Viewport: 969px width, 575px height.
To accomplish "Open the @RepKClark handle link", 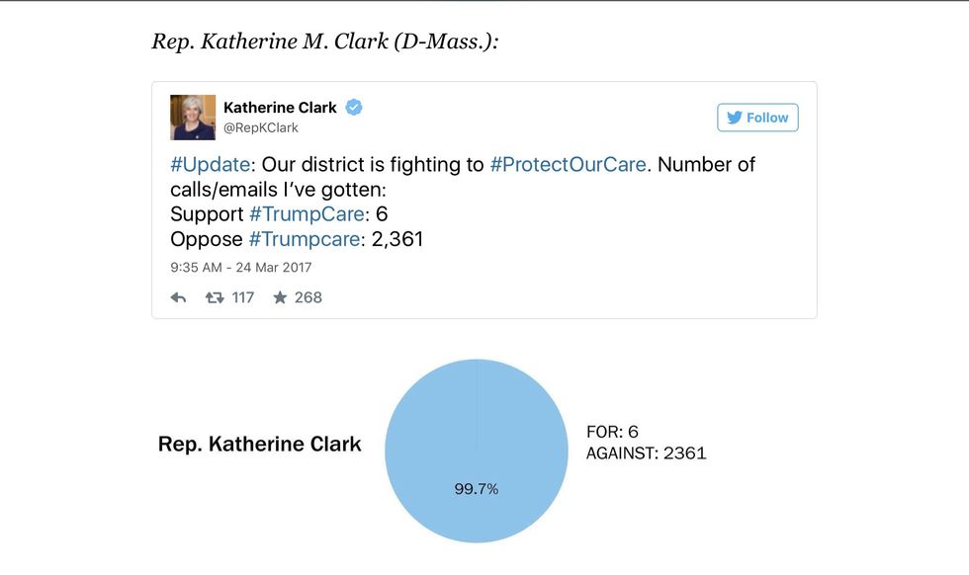I will coord(261,128).
